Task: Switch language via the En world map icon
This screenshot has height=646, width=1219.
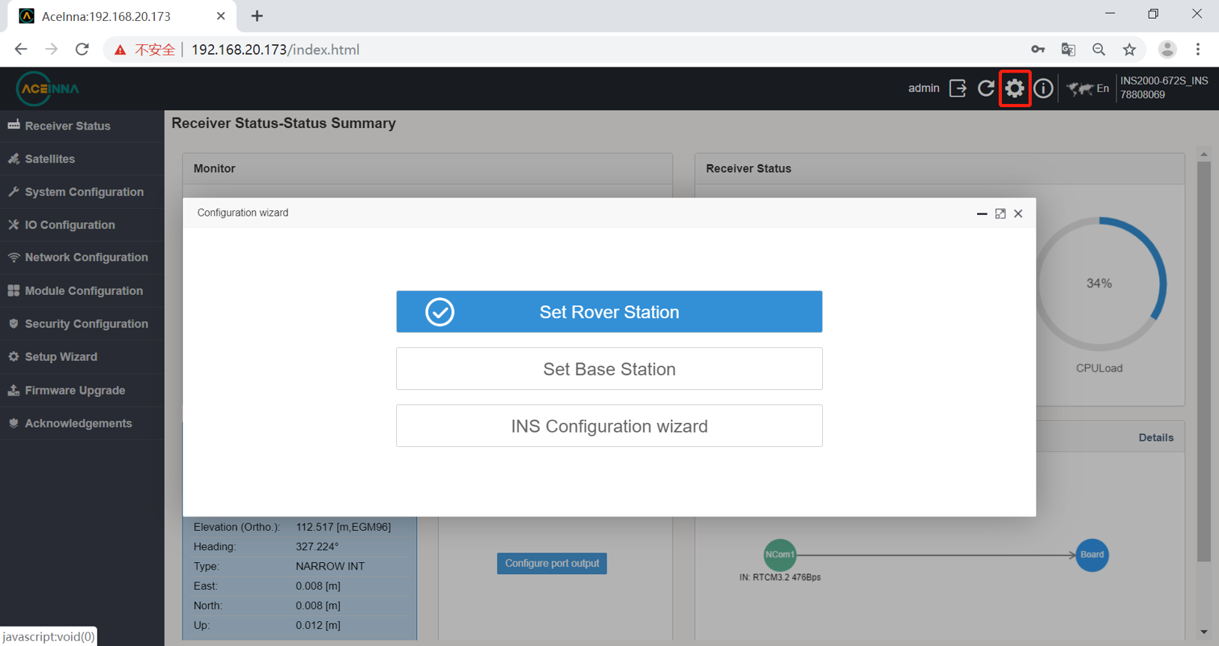Action: [x=1088, y=88]
